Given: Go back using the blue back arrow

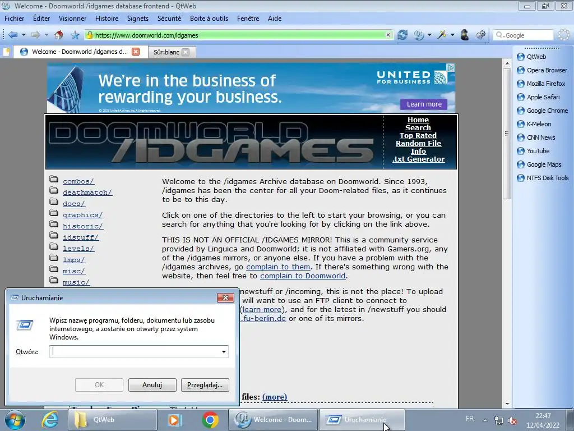Looking at the screenshot, I should coord(13,35).
